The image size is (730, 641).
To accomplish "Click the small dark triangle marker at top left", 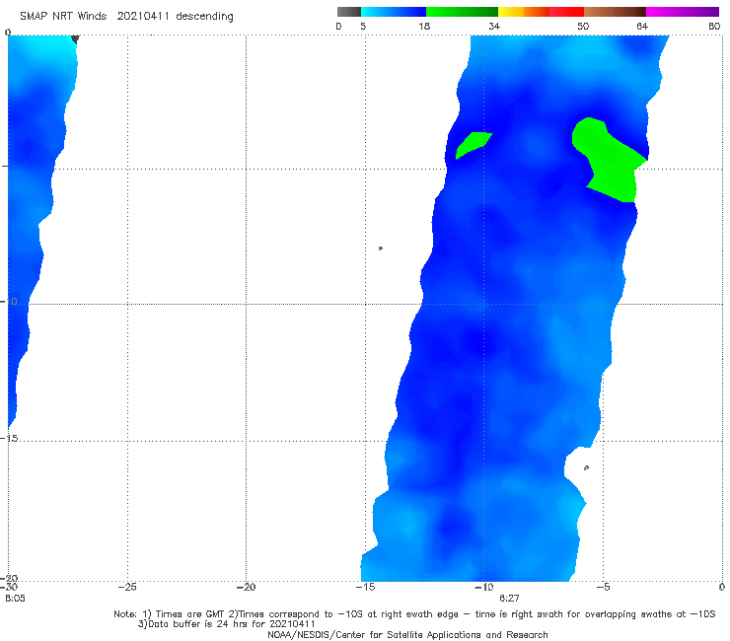I will (75, 39).
